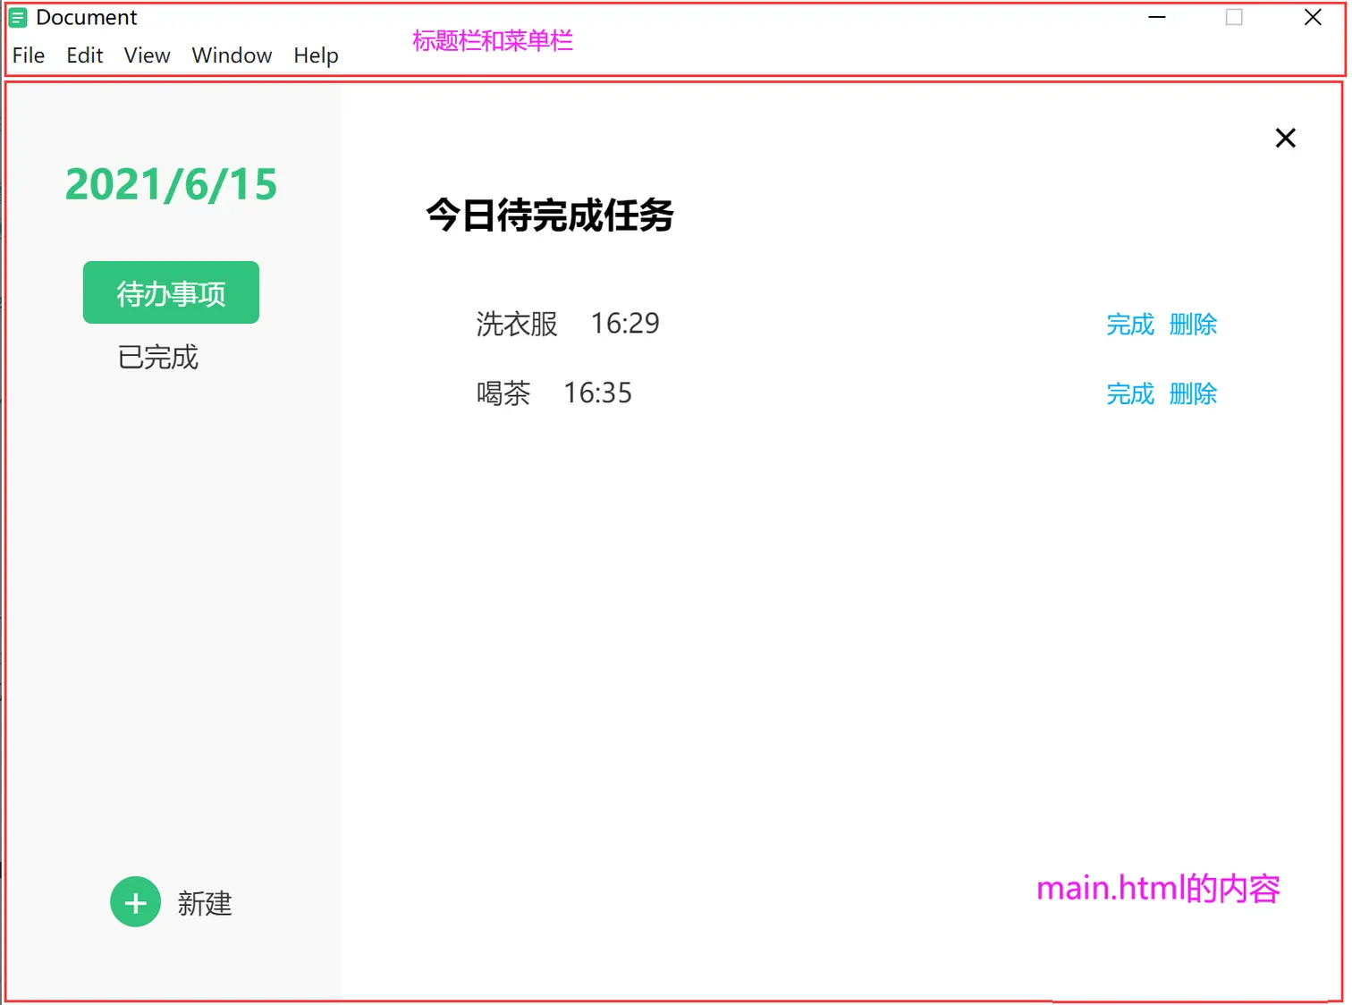
Task: Delete the 喝茶 task via 删除
Action: click(1193, 394)
